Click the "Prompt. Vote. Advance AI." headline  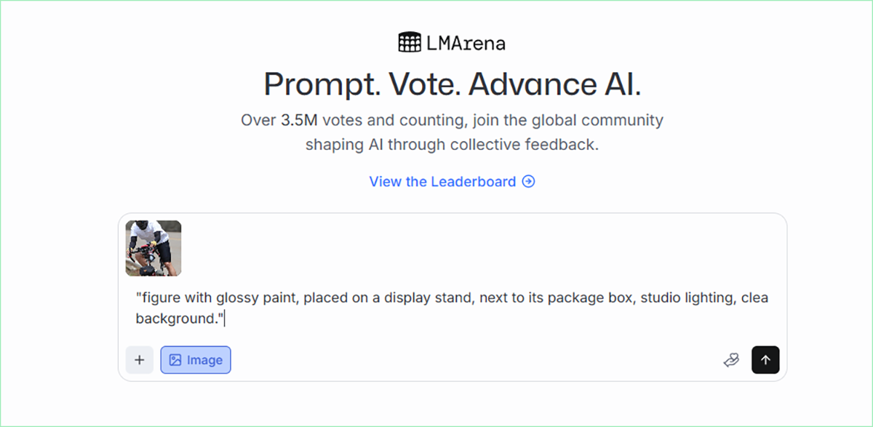point(452,84)
